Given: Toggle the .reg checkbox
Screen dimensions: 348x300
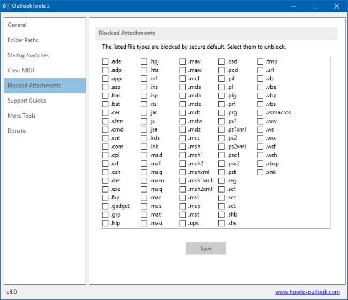Looking at the screenshot, I should coord(222,181).
